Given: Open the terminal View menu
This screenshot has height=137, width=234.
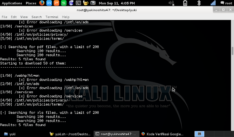Looking at the screenshot, I should (24, 17).
